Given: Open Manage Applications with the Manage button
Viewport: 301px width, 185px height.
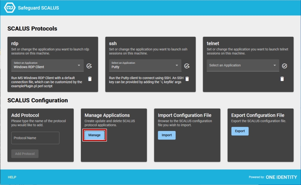Looking at the screenshot, I should click(94, 135).
